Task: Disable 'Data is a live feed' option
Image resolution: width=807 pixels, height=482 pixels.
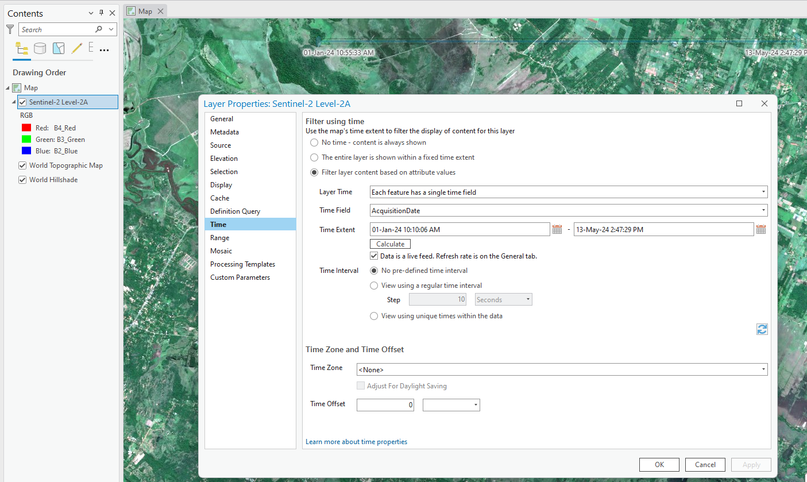Action: click(373, 256)
